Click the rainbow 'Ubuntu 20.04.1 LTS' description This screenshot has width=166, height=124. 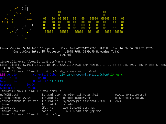(48, 81)
